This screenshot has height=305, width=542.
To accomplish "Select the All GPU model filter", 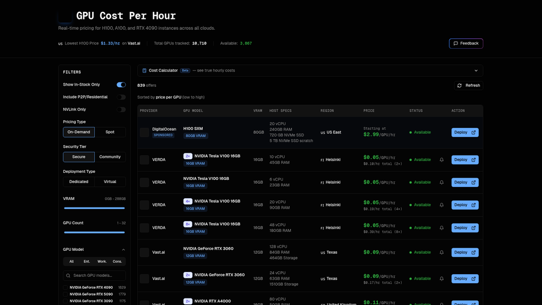I will pyautogui.click(x=72, y=262).
